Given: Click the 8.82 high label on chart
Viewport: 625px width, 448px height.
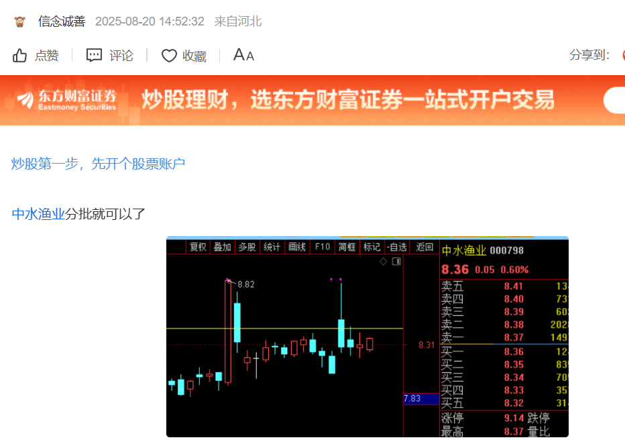Looking at the screenshot, I should click(x=246, y=284).
